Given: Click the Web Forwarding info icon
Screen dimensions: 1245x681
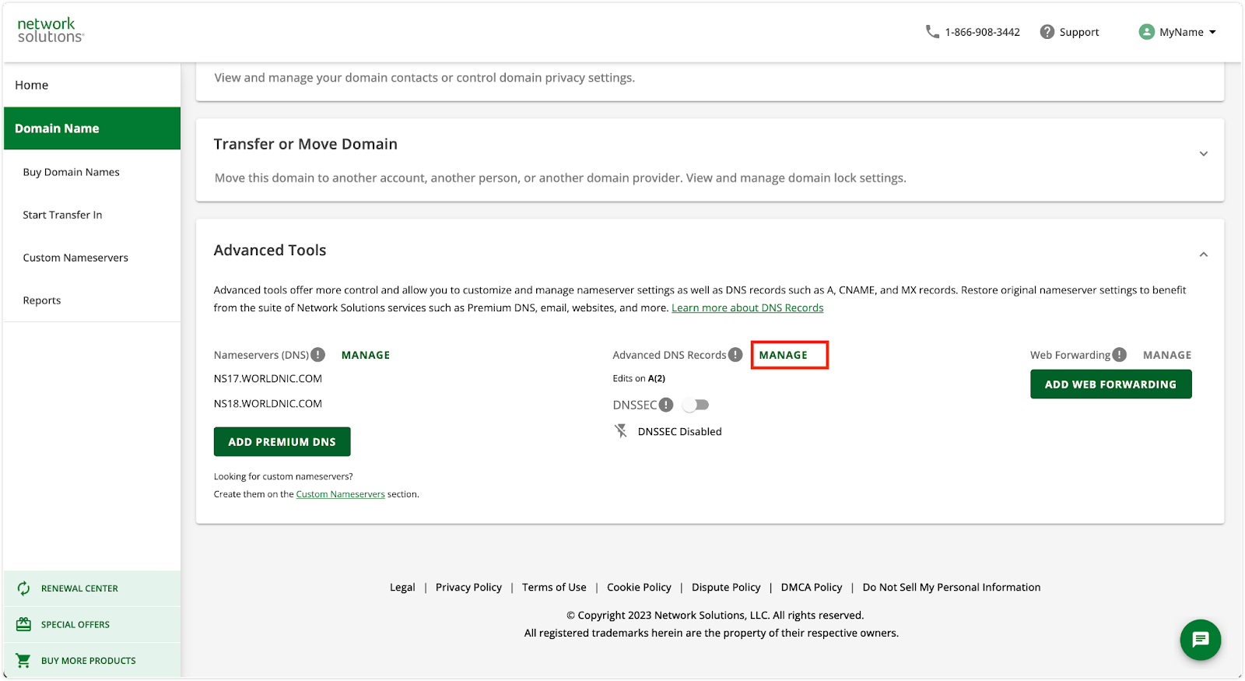Looking at the screenshot, I should point(1119,355).
